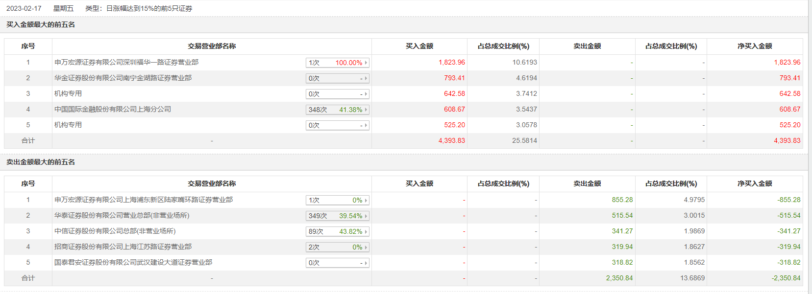Screen dimensions: 812x294
Task: Click the arrow icon in the 100.00% success-rate box
Action: tap(366, 63)
